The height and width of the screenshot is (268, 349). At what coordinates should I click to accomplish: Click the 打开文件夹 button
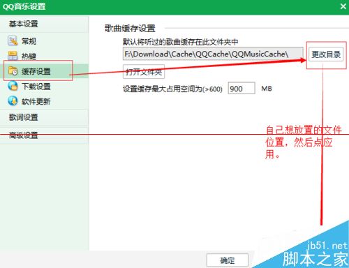click(144, 72)
